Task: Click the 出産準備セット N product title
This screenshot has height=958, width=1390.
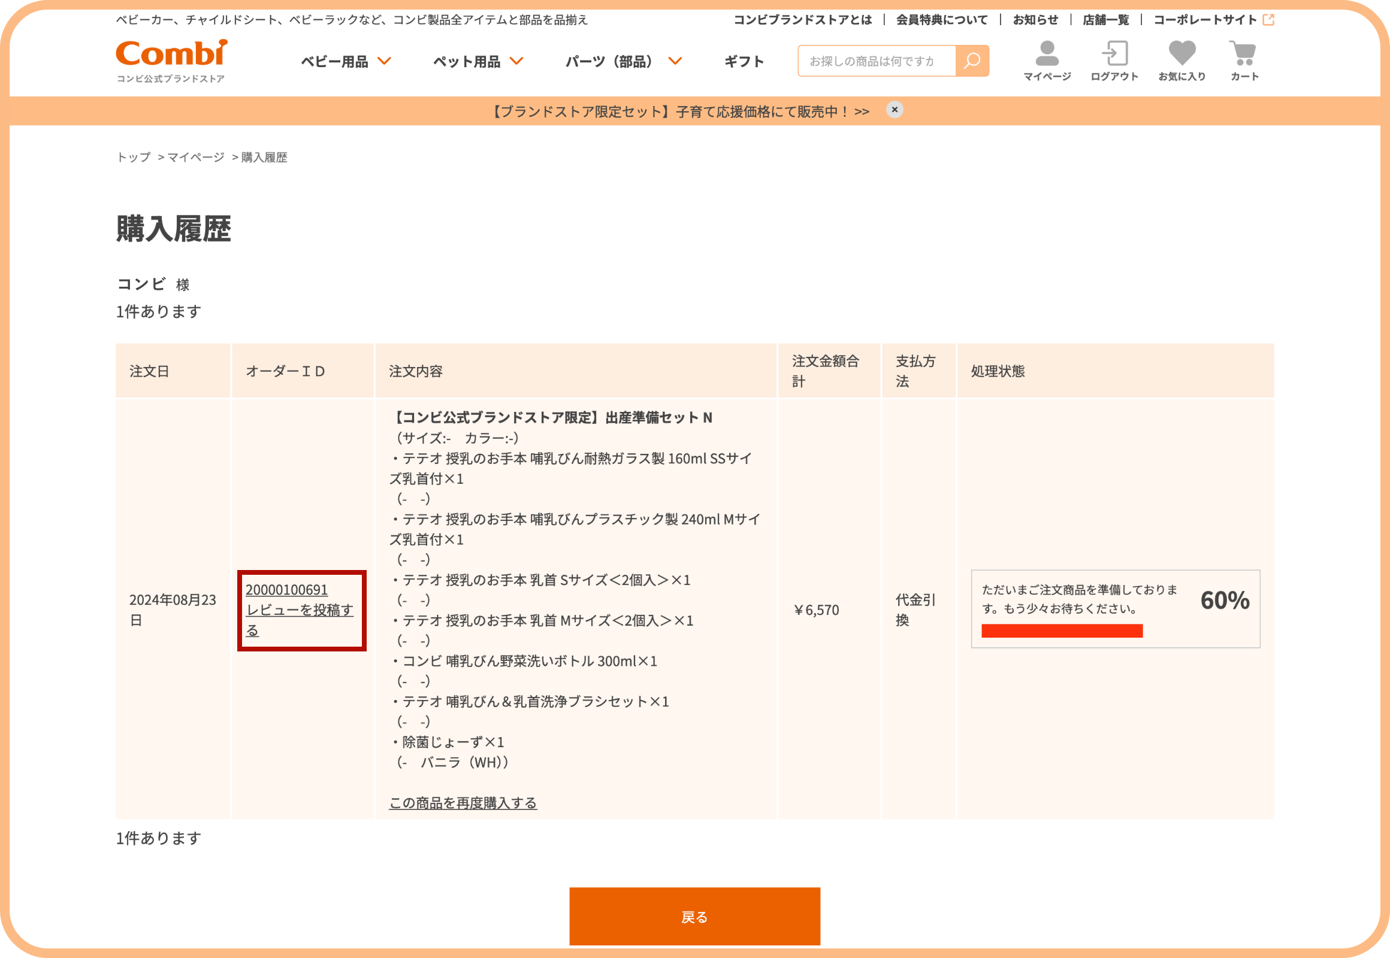Action: (x=551, y=418)
